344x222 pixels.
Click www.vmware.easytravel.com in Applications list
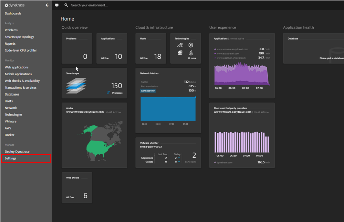pos(232,49)
